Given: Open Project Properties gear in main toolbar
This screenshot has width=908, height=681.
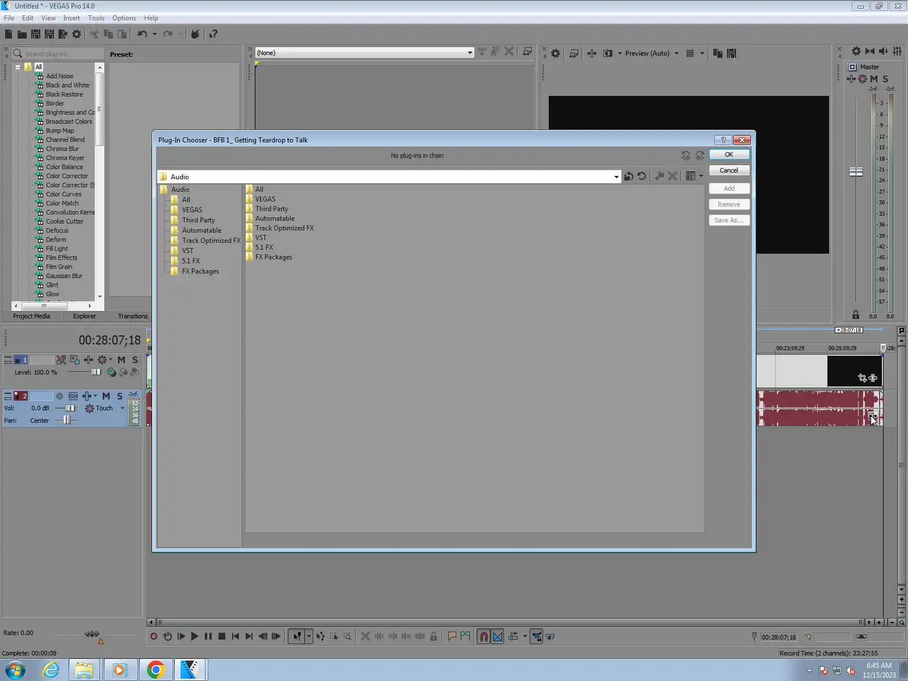Looking at the screenshot, I should [x=77, y=34].
